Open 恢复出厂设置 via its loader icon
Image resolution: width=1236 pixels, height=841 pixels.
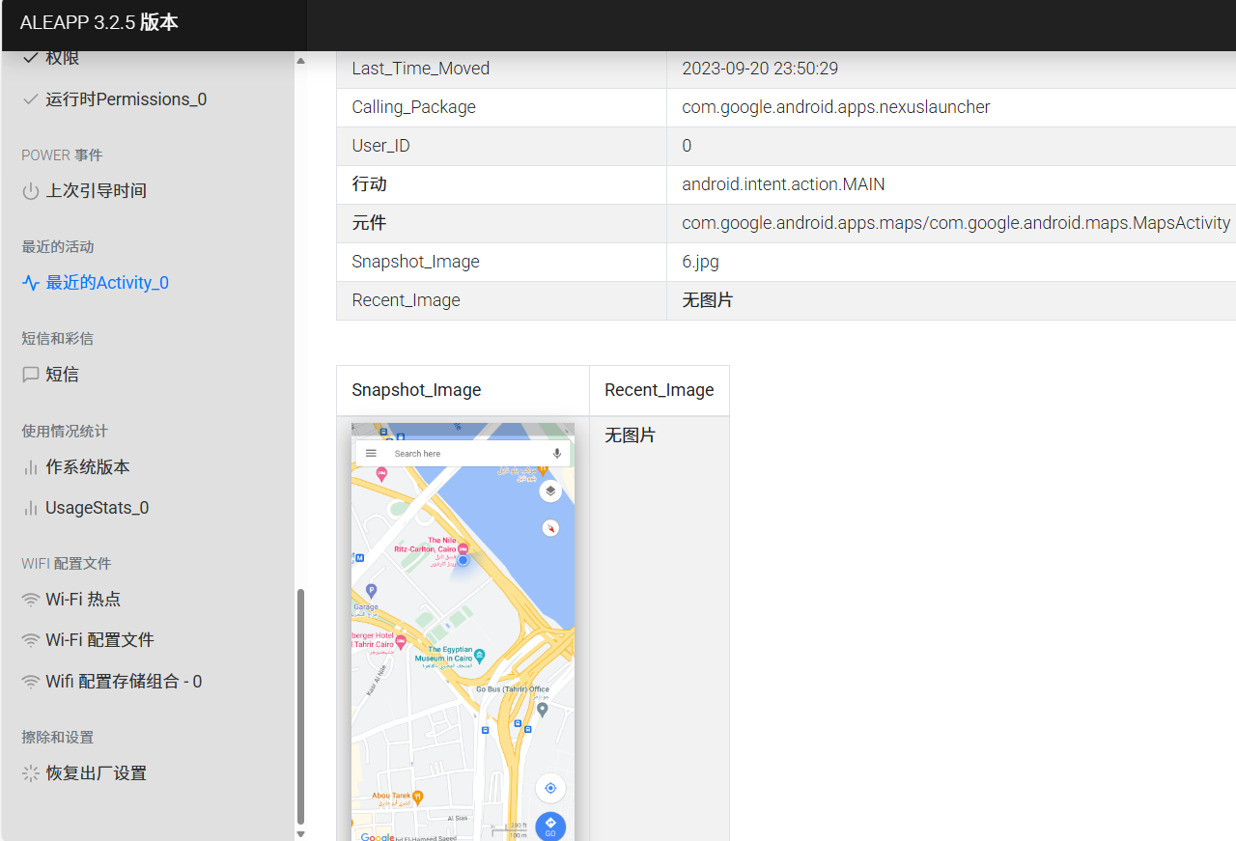pos(30,773)
